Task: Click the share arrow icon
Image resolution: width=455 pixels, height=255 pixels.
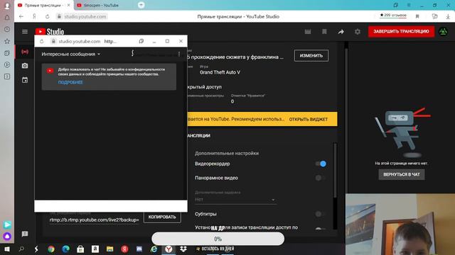Action: (x=341, y=31)
